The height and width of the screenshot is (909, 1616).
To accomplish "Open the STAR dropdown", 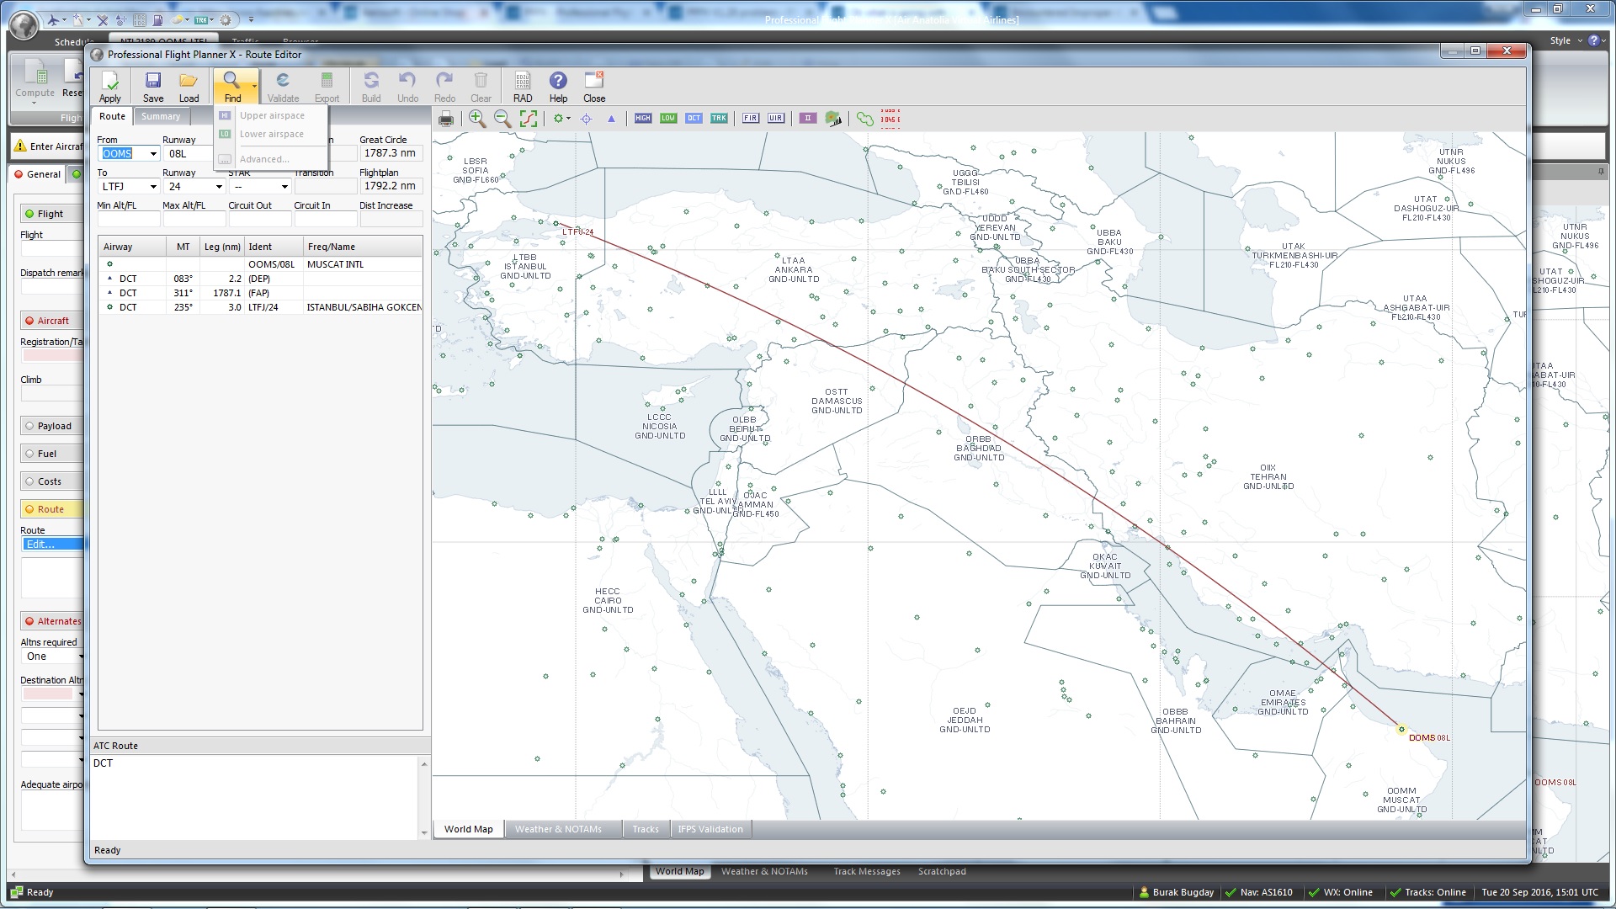I will click(x=284, y=187).
